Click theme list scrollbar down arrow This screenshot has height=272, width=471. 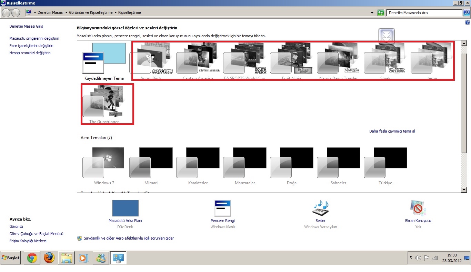pos(464,190)
